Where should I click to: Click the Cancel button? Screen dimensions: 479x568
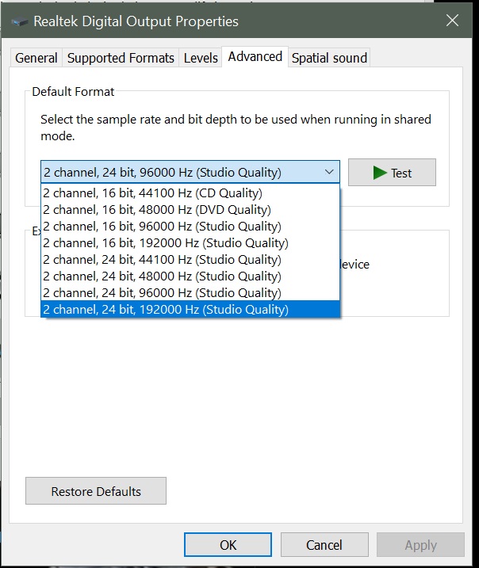324,545
